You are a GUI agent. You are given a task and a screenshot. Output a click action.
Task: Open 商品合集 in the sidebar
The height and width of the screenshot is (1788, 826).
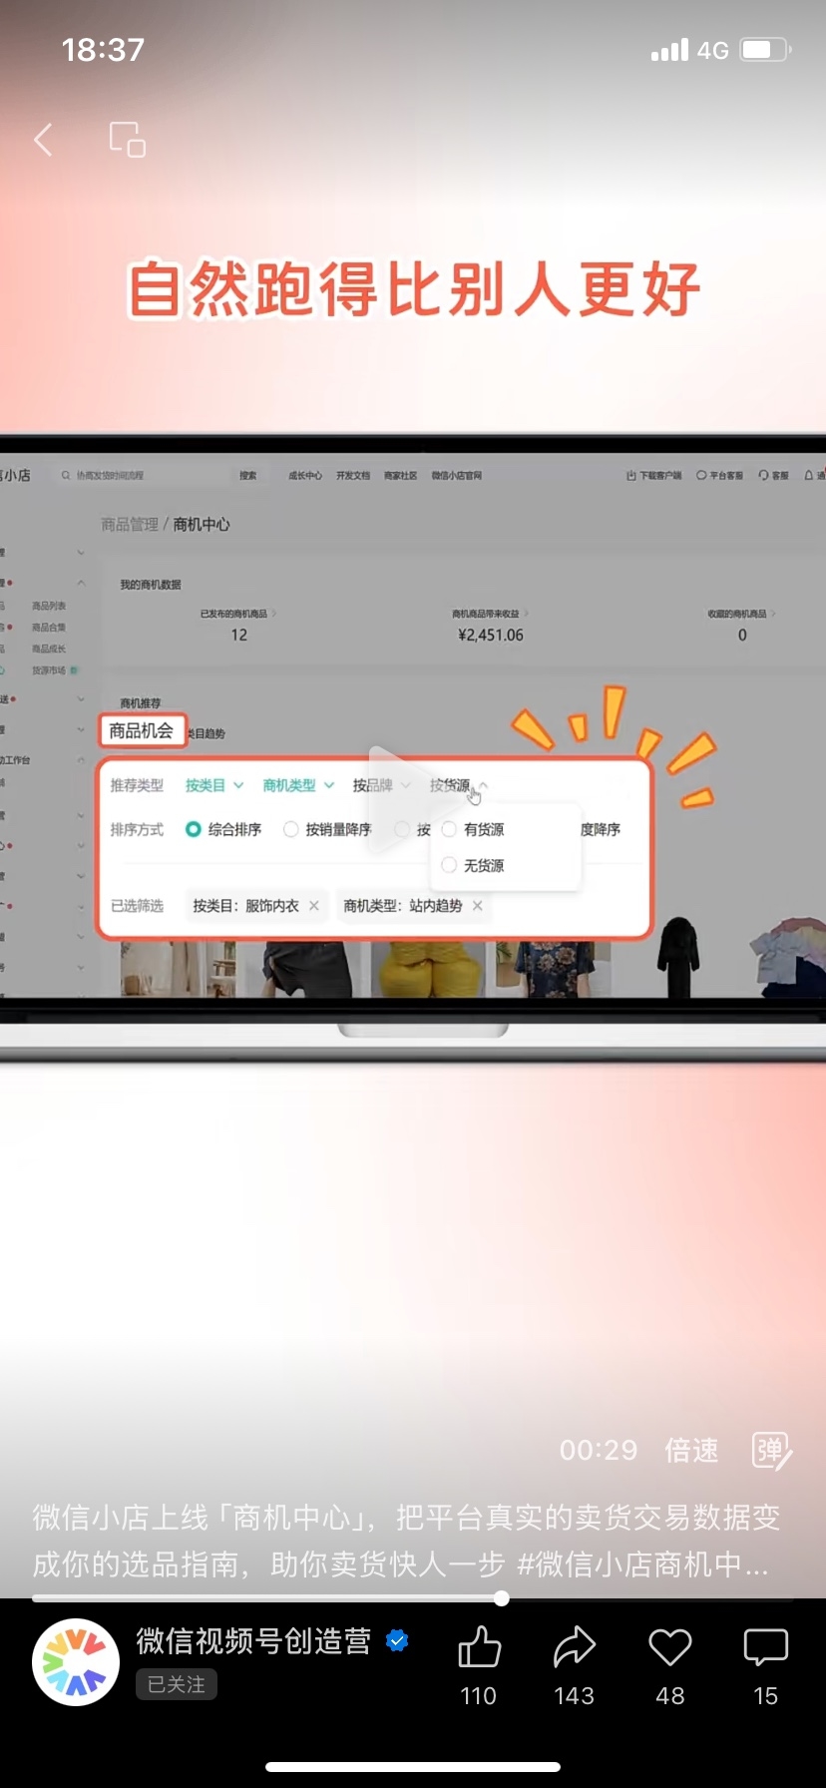click(x=49, y=628)
